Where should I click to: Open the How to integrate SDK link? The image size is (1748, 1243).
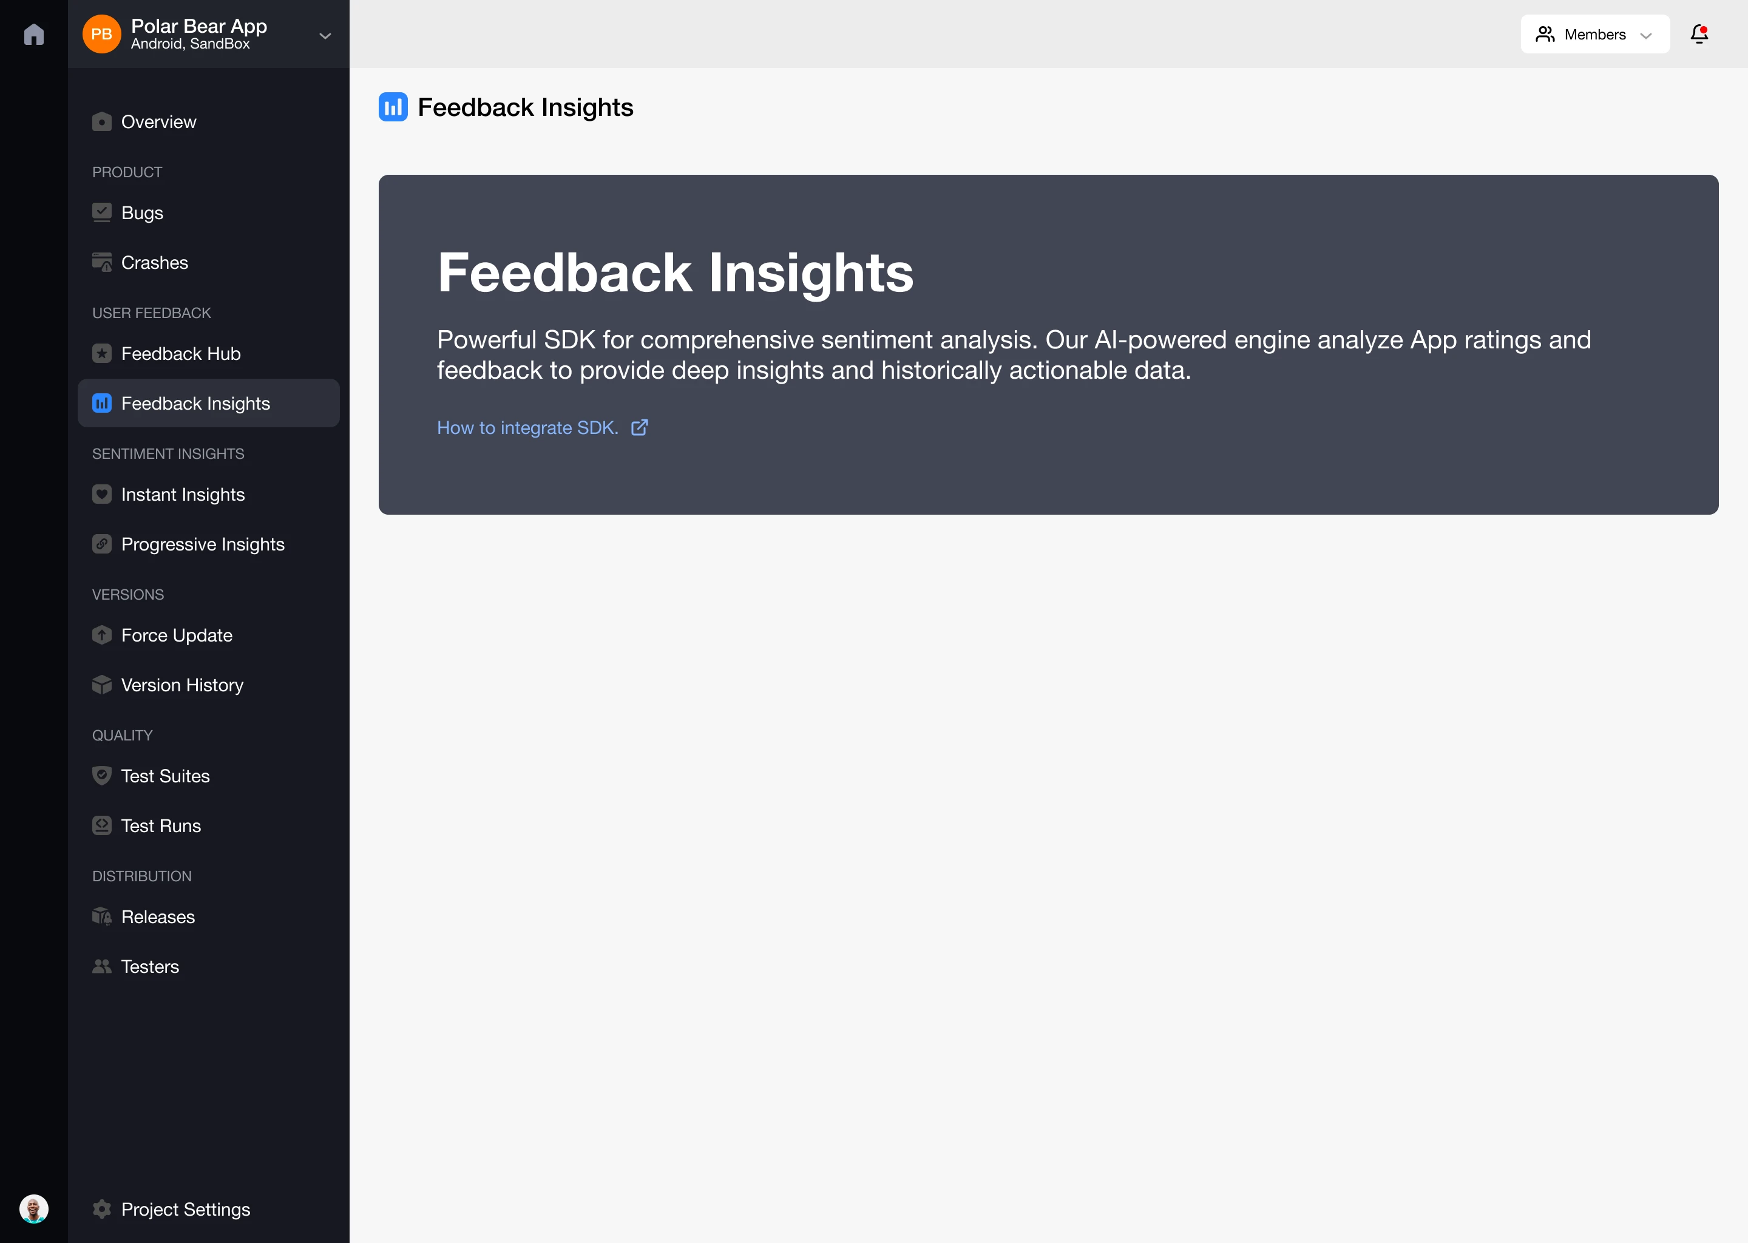point(527,428)
